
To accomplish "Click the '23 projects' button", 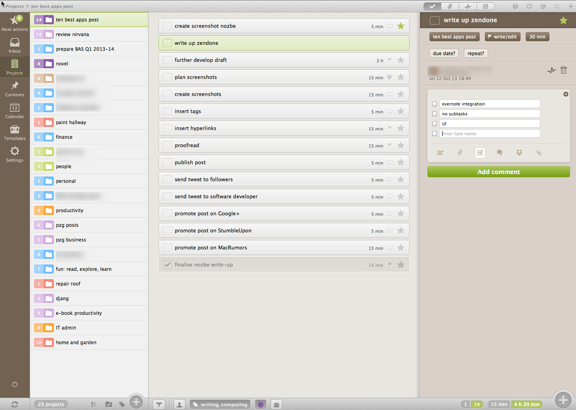I will click(51, 404).
